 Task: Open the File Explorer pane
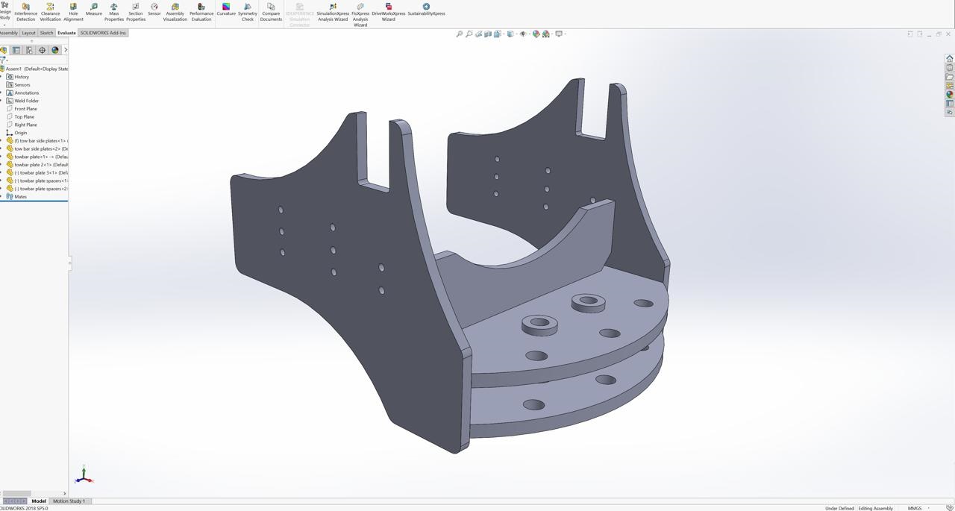950,76
